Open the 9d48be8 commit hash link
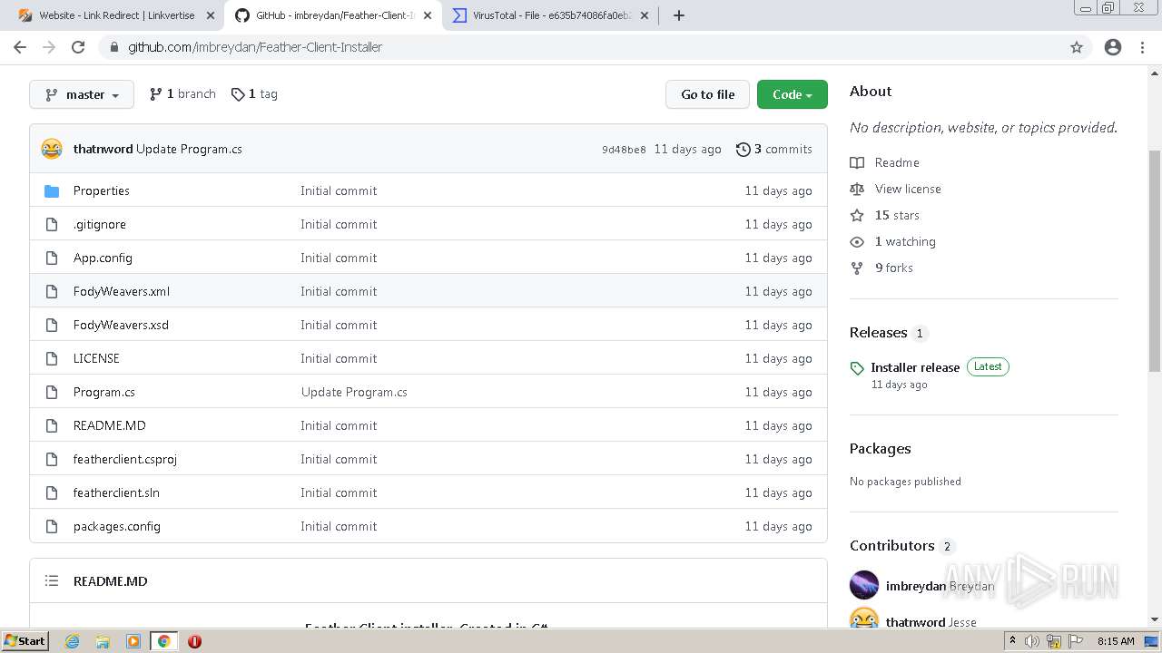 [x=624, y=150]
